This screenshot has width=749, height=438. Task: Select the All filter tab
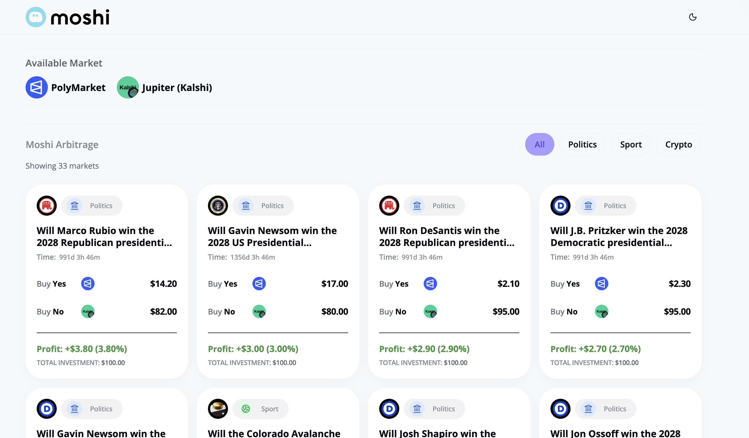539,144
